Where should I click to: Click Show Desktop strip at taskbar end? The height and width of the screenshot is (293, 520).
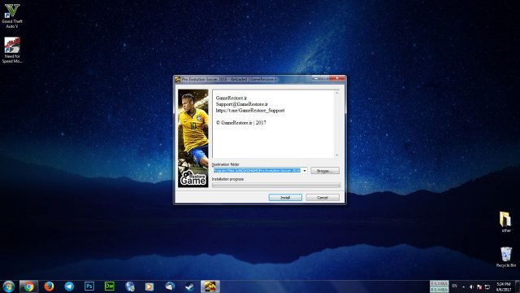(518, 286)
